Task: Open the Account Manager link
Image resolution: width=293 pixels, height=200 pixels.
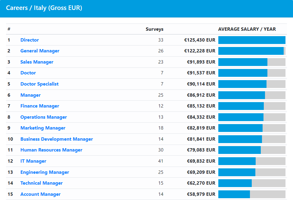Action: coord(40,194)
